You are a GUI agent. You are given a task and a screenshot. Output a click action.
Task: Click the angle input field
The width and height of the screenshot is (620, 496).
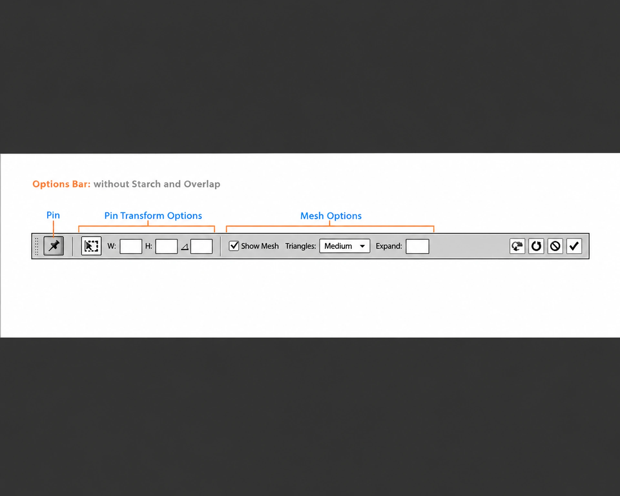coord(201,246)
